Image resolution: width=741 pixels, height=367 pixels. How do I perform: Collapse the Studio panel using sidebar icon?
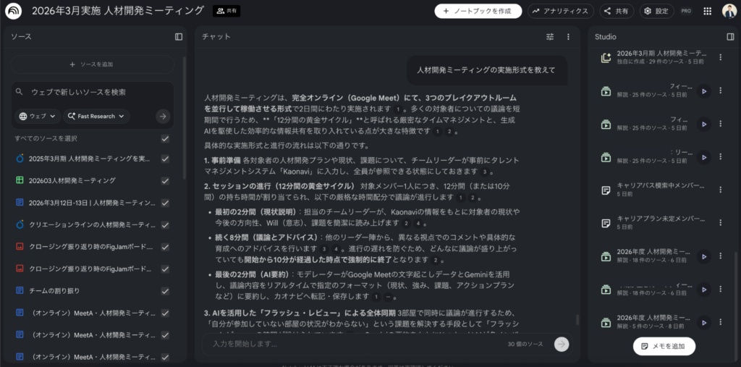(x=730, y=36)
